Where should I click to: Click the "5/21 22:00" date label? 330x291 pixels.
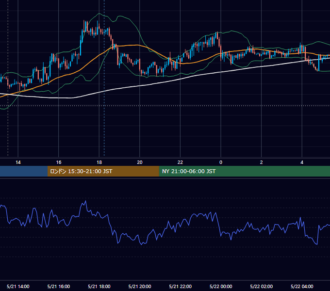(180, 286)
